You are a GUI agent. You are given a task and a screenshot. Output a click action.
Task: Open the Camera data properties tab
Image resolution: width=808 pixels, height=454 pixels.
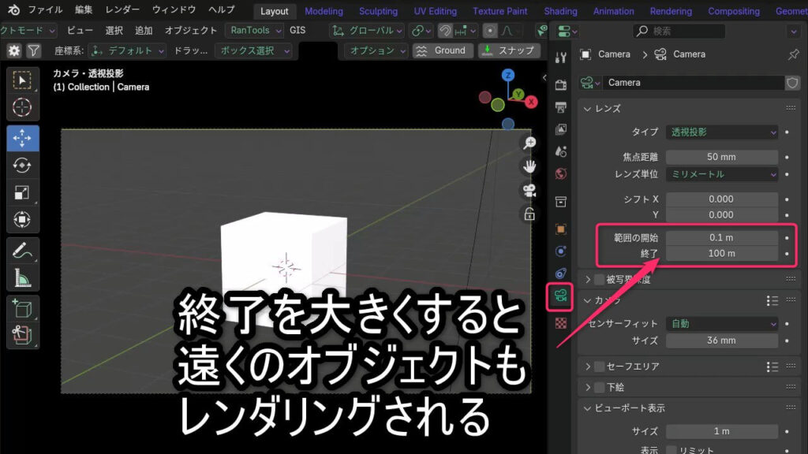[560, 296]
